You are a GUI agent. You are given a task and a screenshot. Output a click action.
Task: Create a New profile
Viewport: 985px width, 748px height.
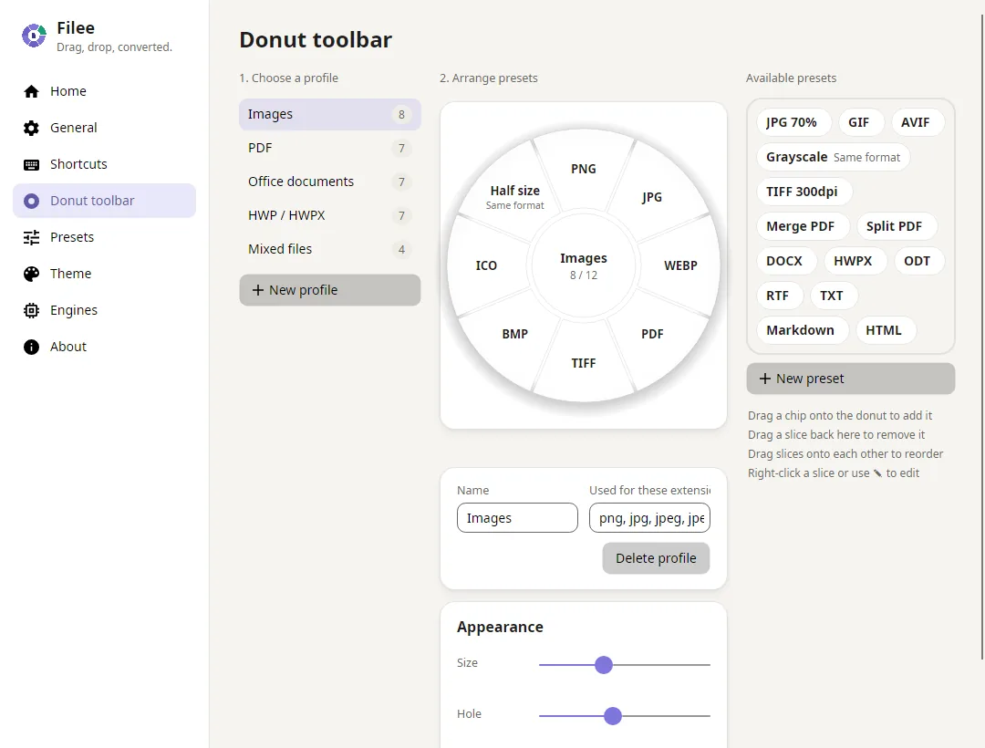[330, 290]
